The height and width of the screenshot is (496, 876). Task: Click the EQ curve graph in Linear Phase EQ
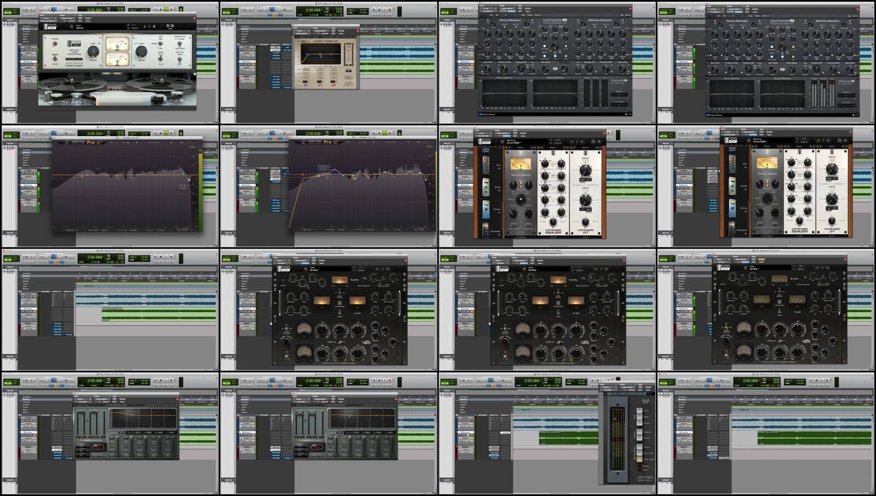coord(321,54)
